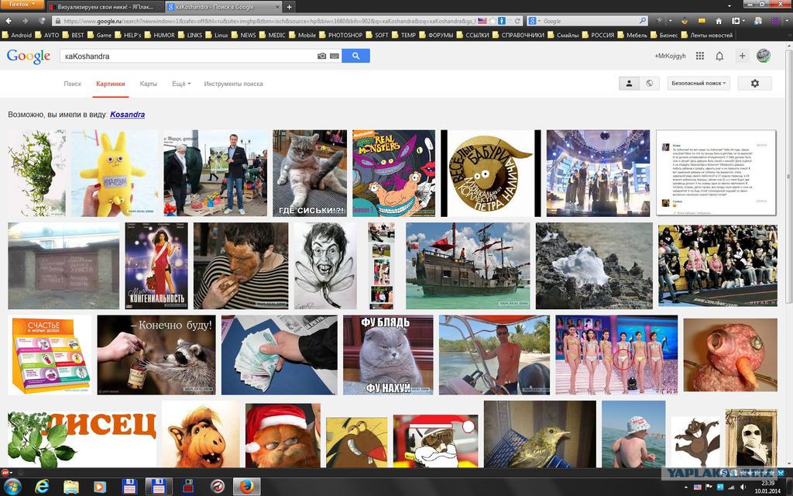793x496 pixels.
Task: Open Инструменты поиска
Action: tap(233, 84)
